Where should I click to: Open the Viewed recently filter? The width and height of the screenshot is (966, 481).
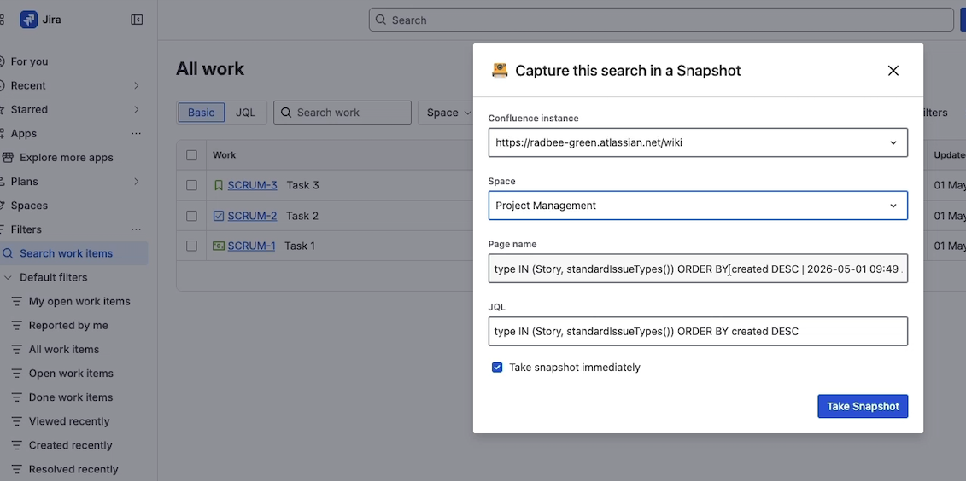pos(69,421)
